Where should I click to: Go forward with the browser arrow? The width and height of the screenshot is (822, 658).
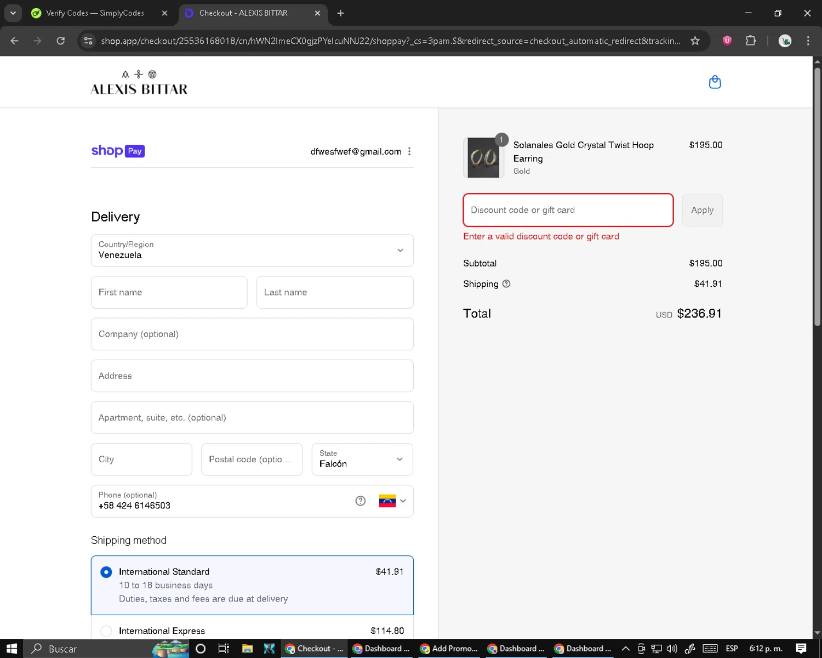(x=37, y=41)
